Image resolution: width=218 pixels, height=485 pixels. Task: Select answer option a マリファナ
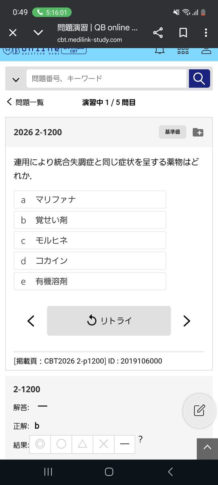click(x=90, y=199)
